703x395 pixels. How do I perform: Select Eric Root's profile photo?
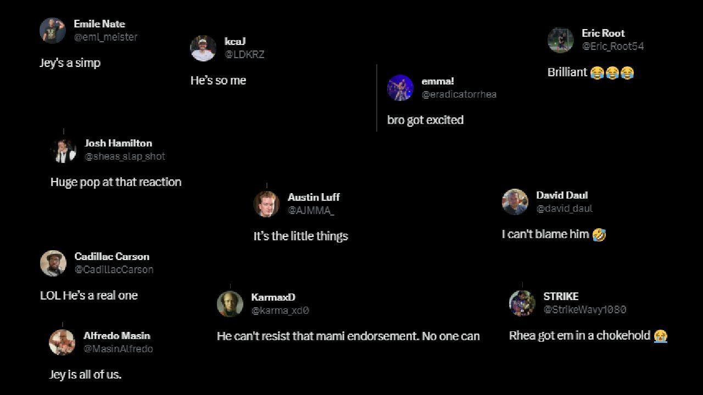point(561,40)
